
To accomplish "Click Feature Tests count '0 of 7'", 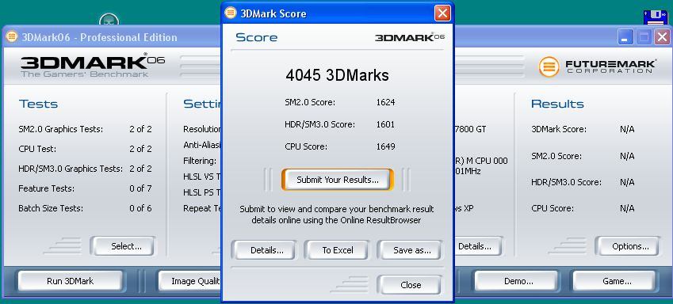I will pos(141,188).
